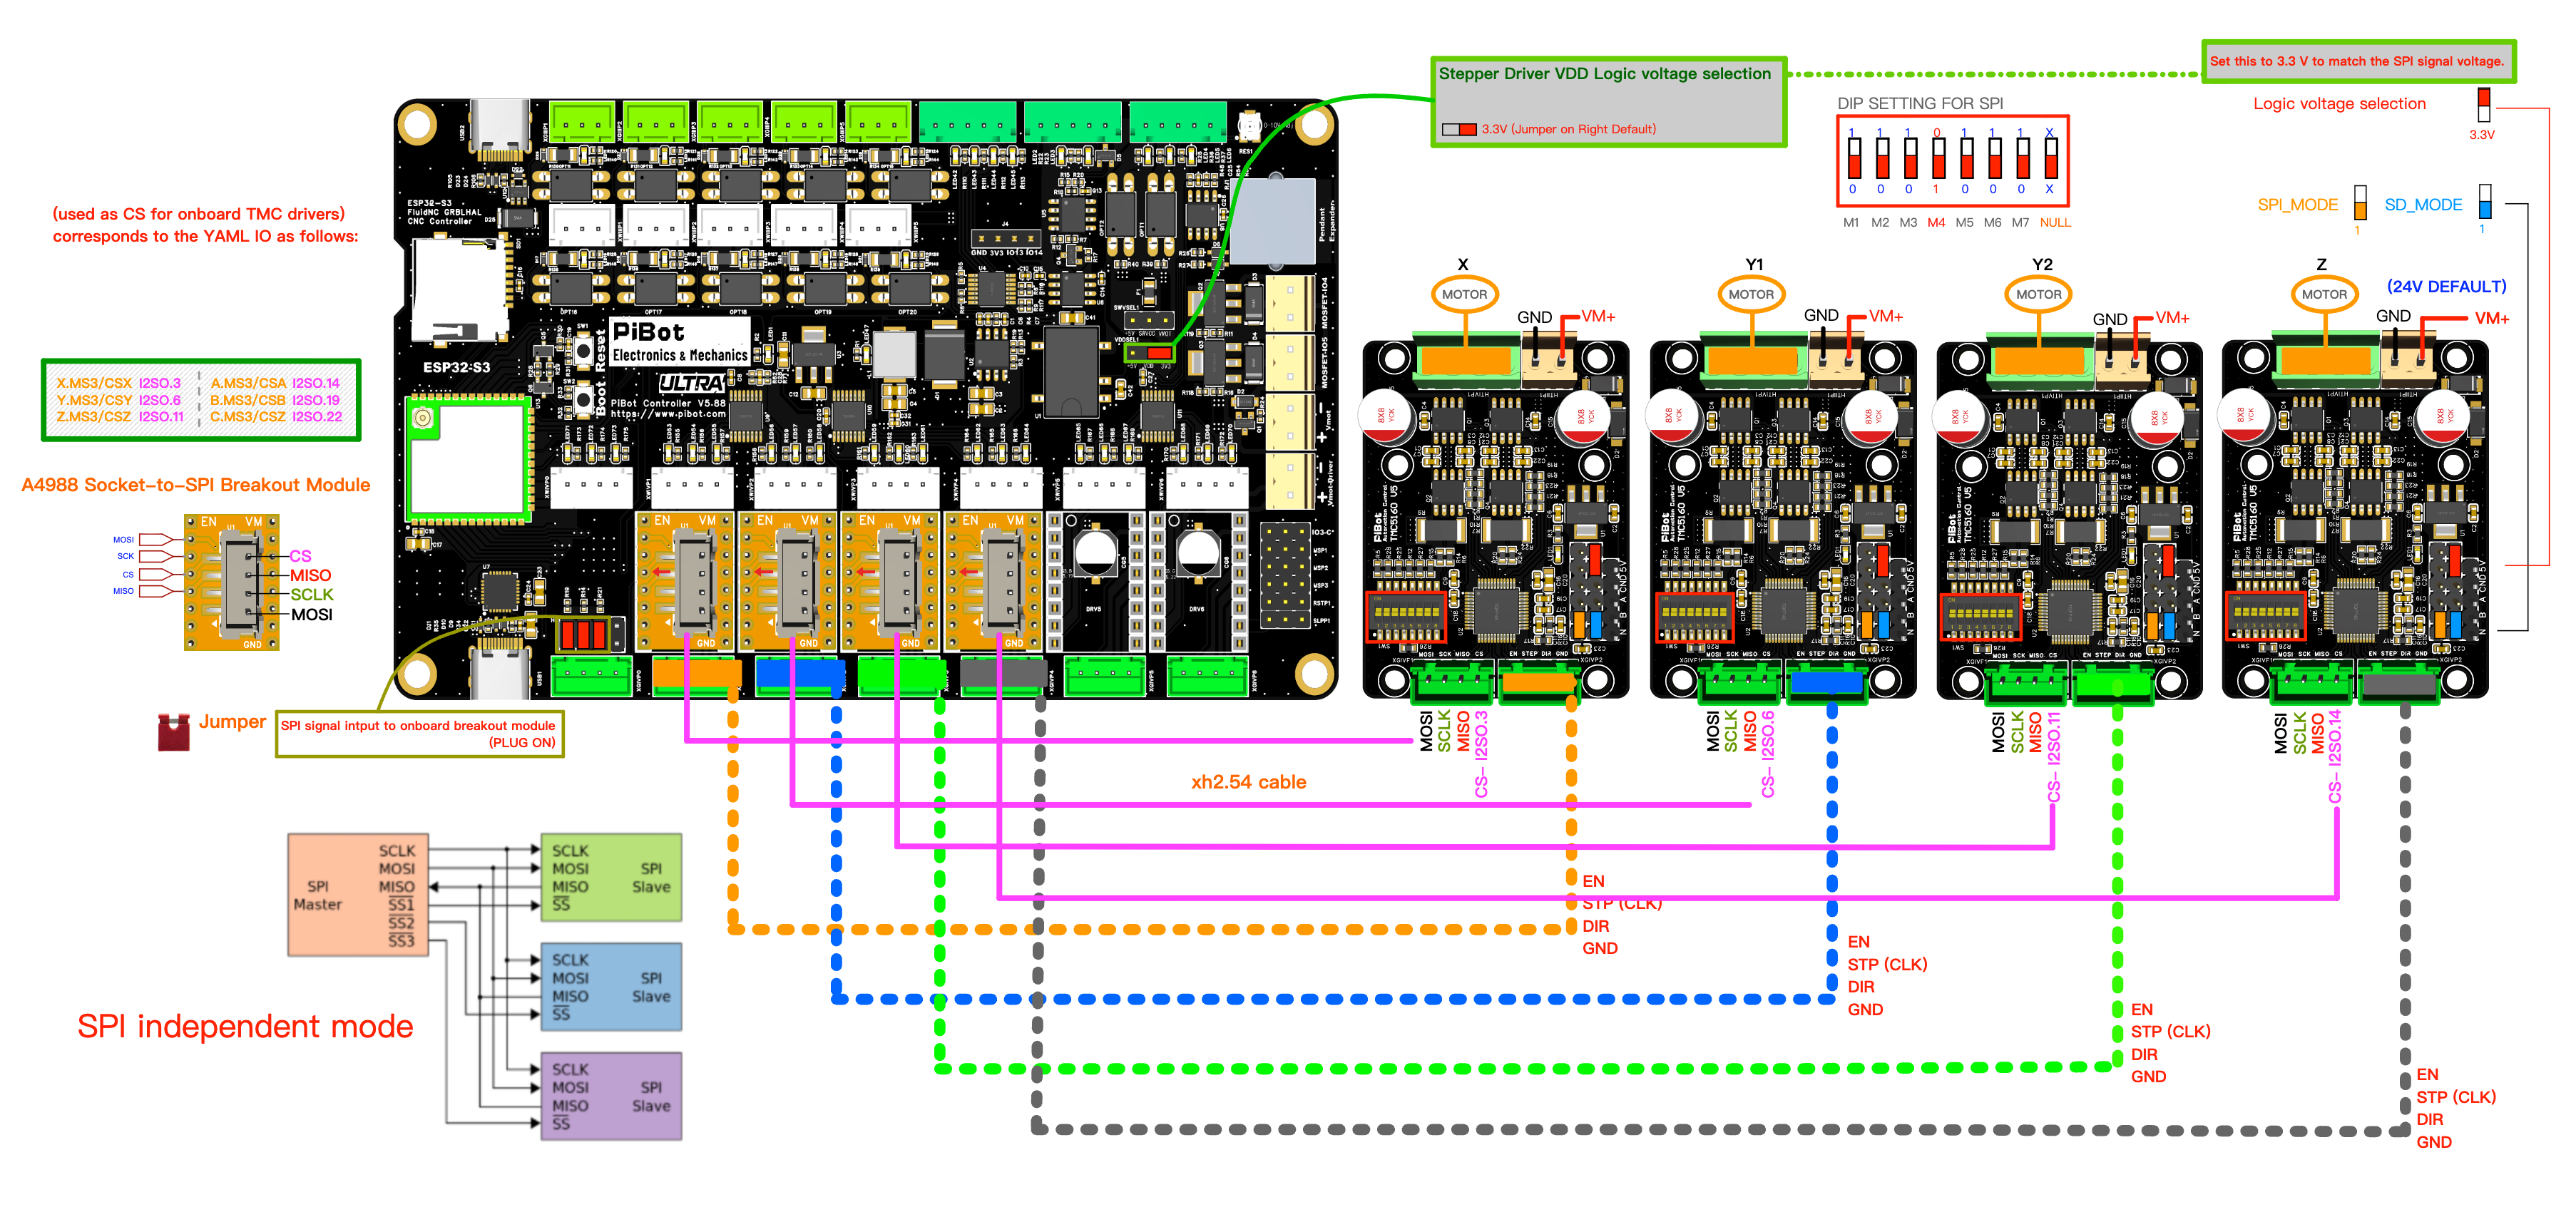Viewport: 2576px width, 1212px height.
Task: Click the 'DIP SETTING FOR SPI' title
Action: click(1920, 103)
